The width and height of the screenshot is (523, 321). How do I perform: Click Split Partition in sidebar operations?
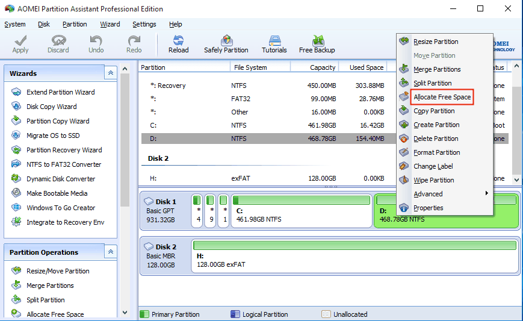46,300
